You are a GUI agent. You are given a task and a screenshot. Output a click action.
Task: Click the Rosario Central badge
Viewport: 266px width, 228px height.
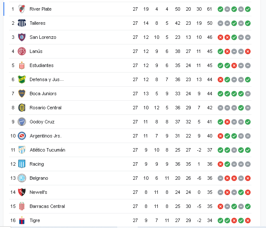(22, 108)
